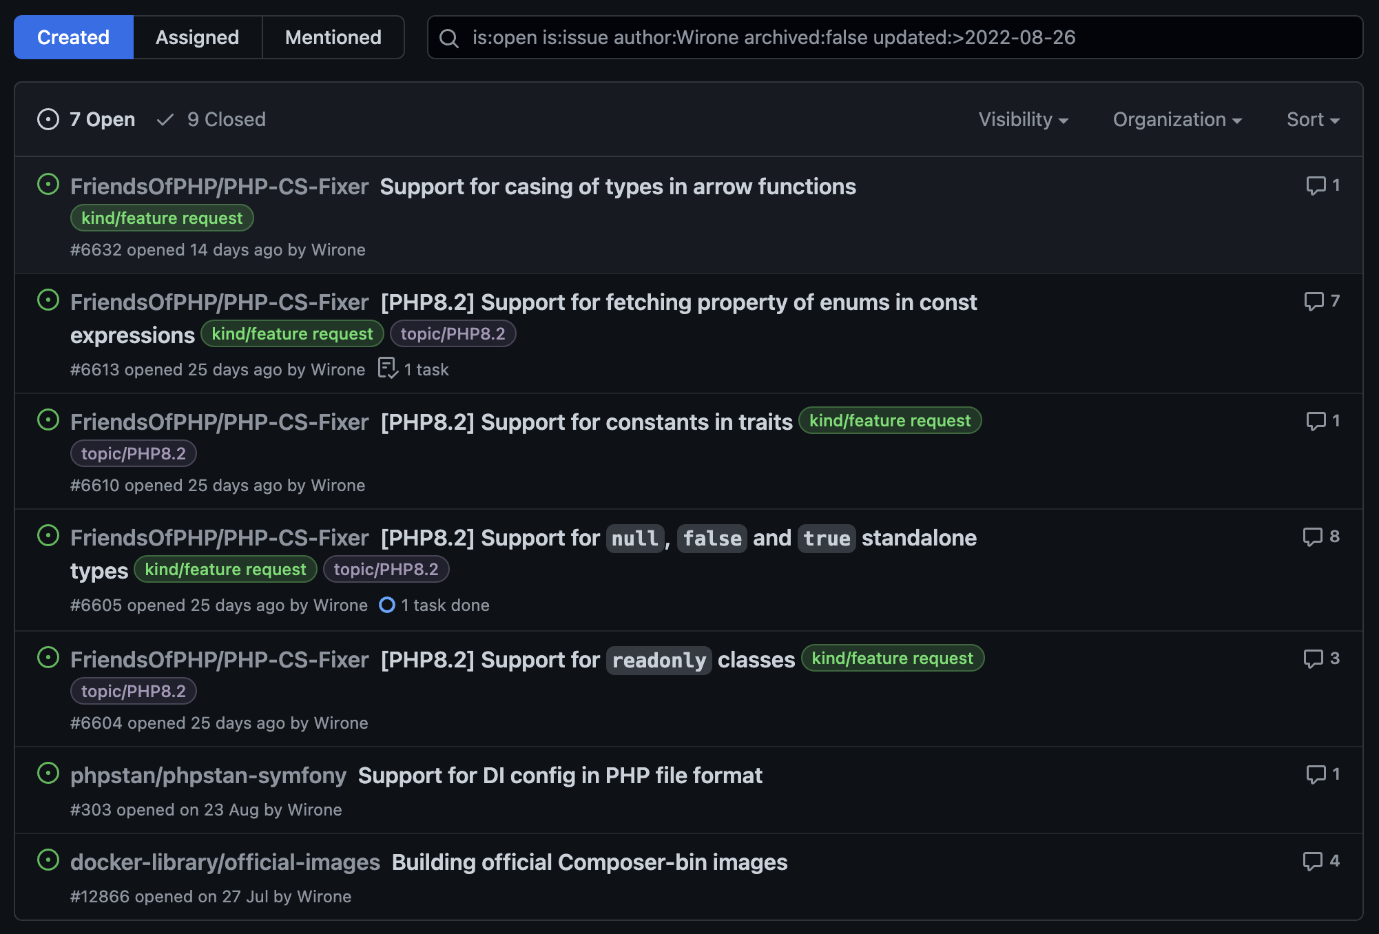Focus the issue search query field
This screenshot has height=934, width=1379.
[x=895, y=37]
